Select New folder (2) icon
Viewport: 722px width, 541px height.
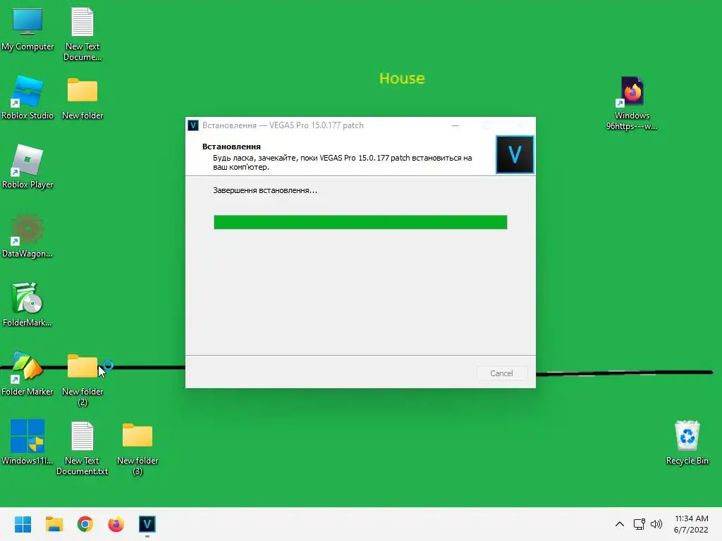pos(82,380)
